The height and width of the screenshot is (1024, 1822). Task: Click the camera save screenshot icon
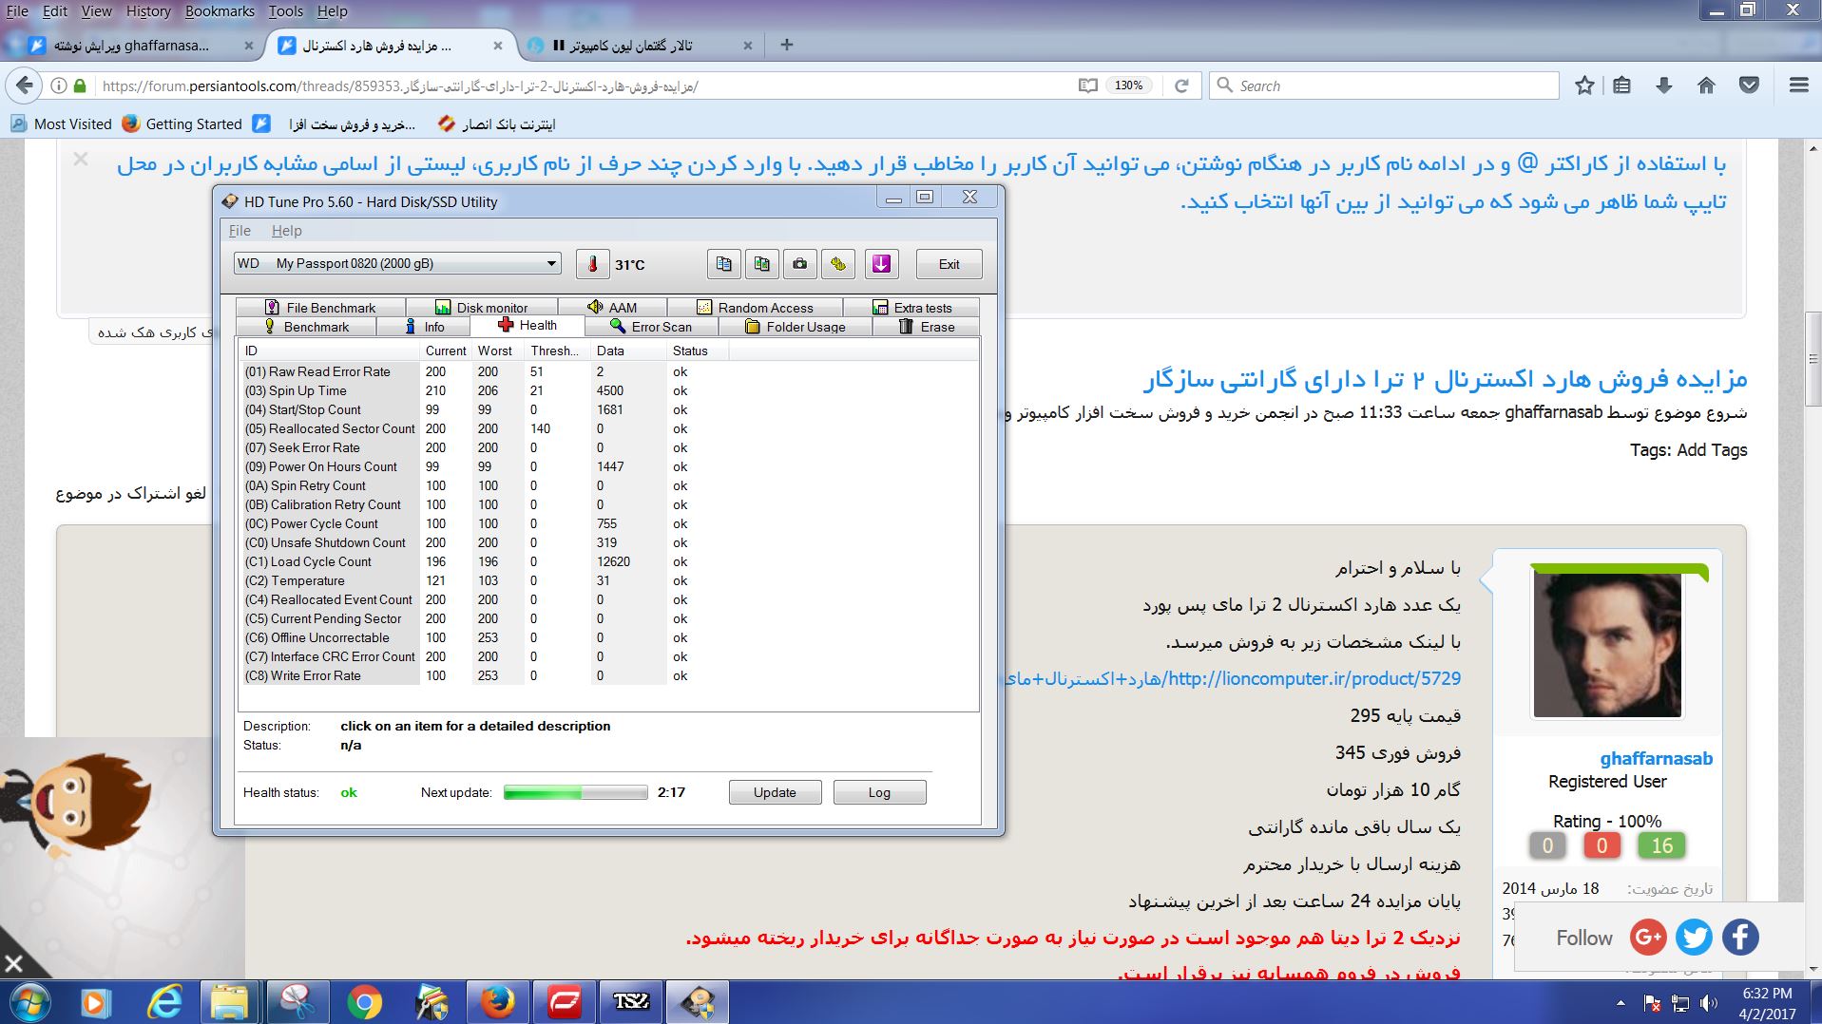click(800, 264)
